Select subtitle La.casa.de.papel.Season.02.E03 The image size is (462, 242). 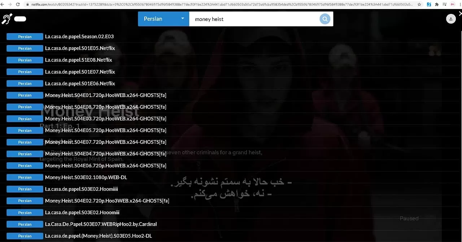[x=79, y=36]
